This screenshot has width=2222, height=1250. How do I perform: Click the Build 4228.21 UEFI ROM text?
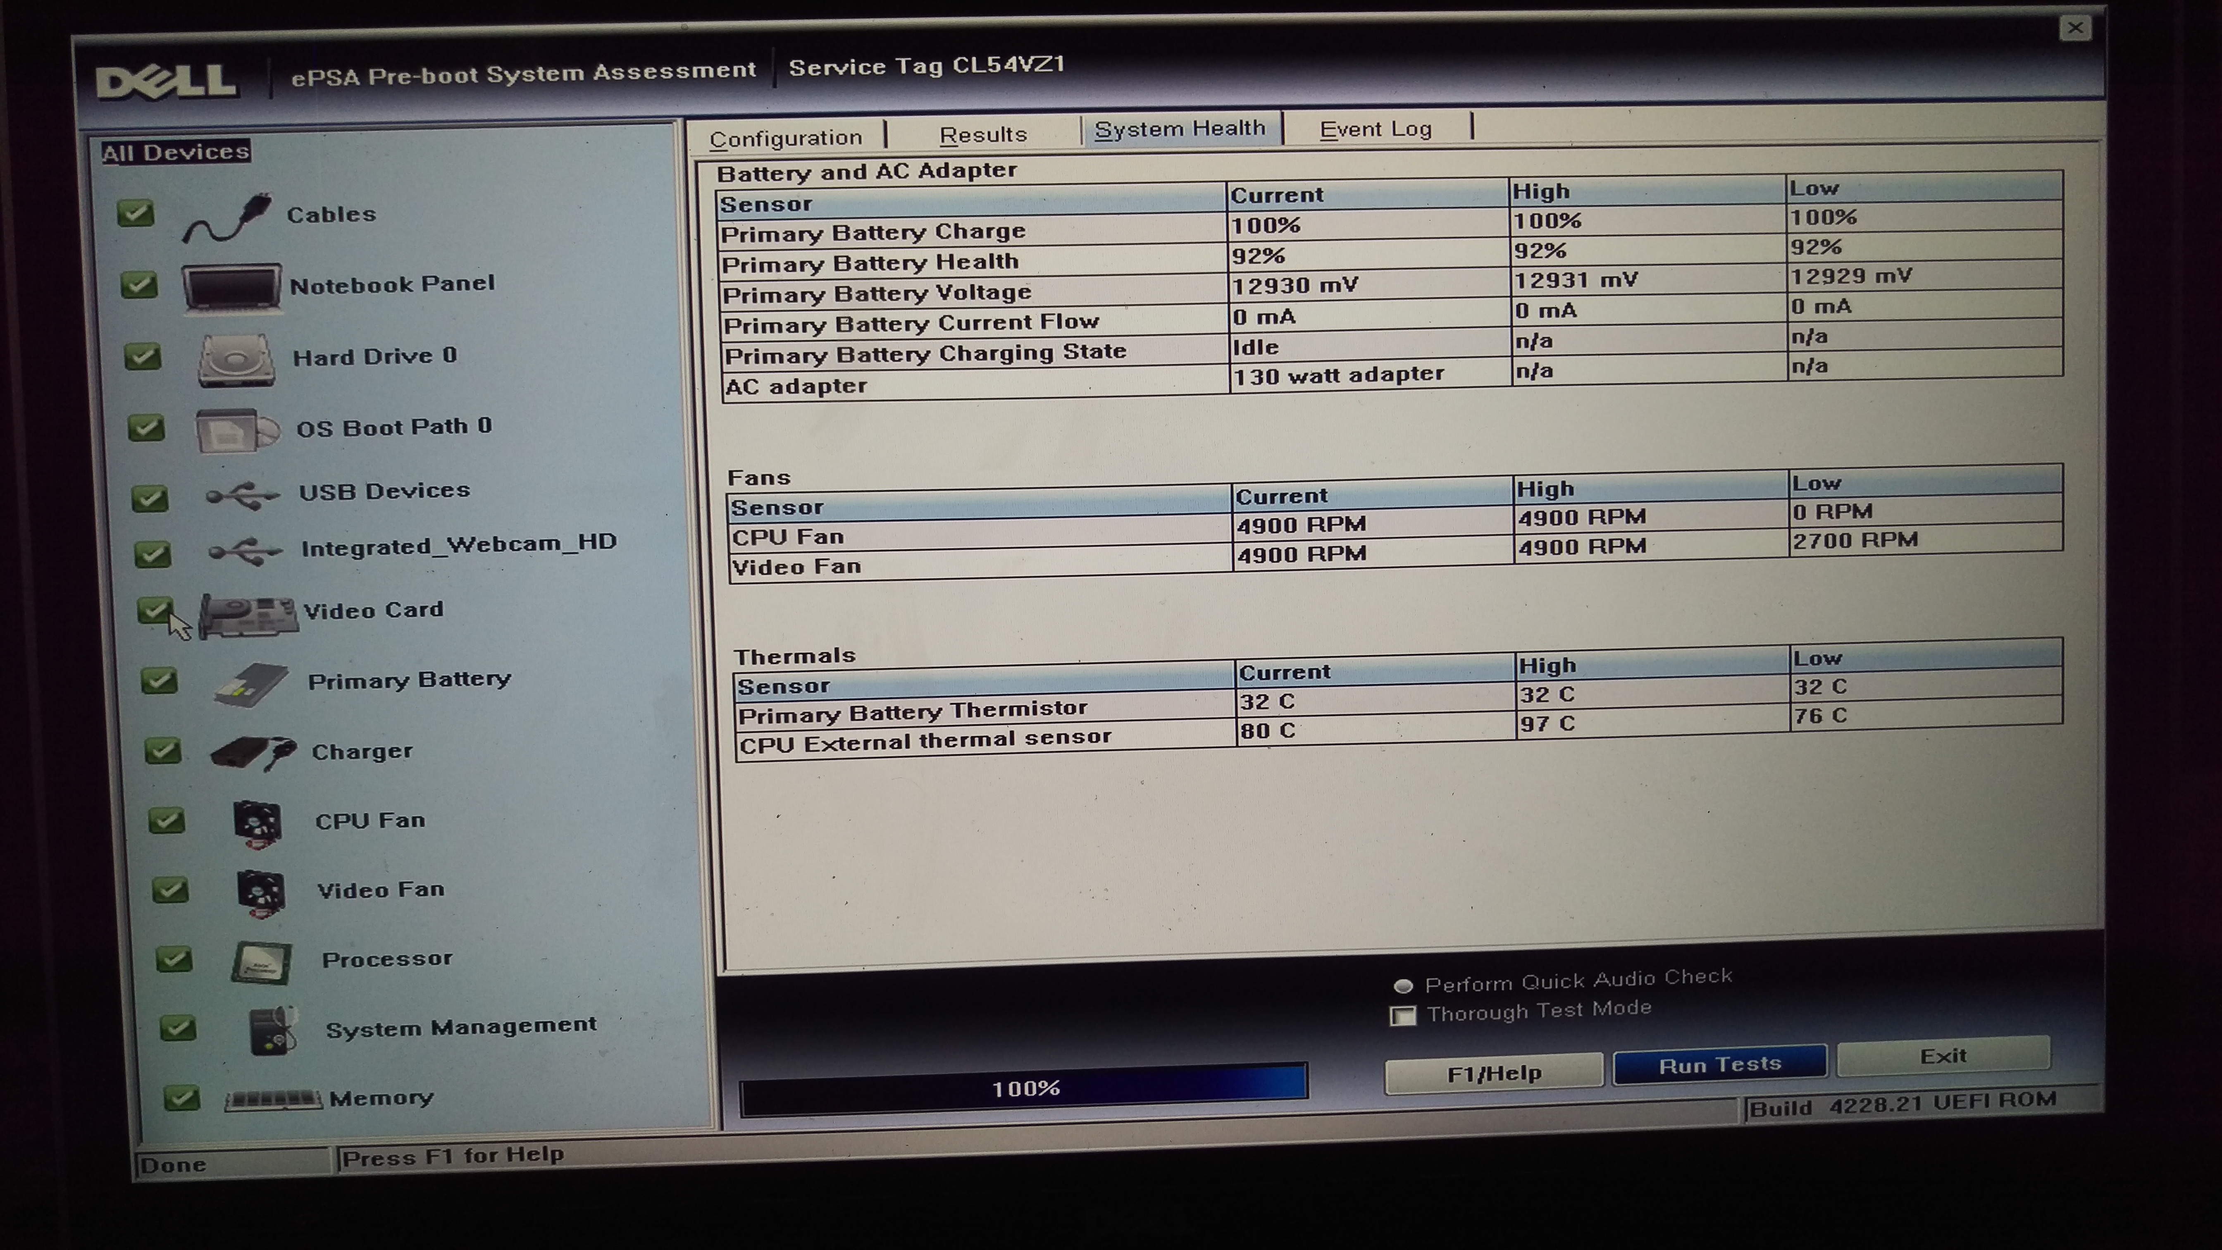[1902, 1104]
